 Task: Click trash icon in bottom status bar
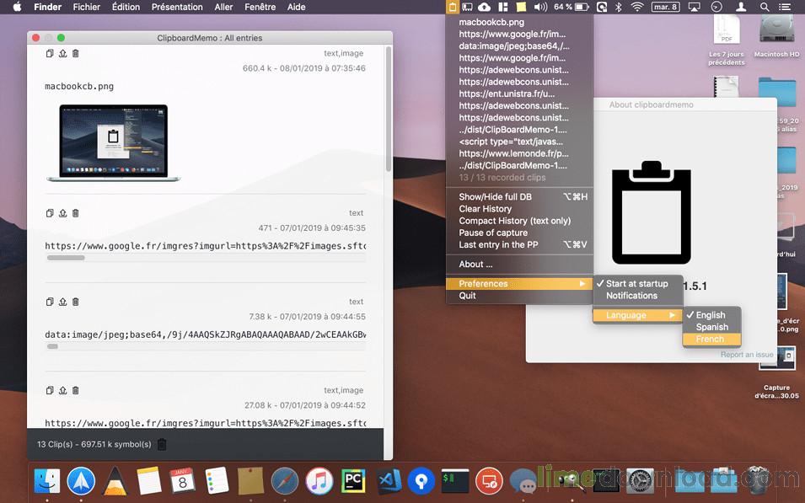pyautogui.click(x=163, y=444)
